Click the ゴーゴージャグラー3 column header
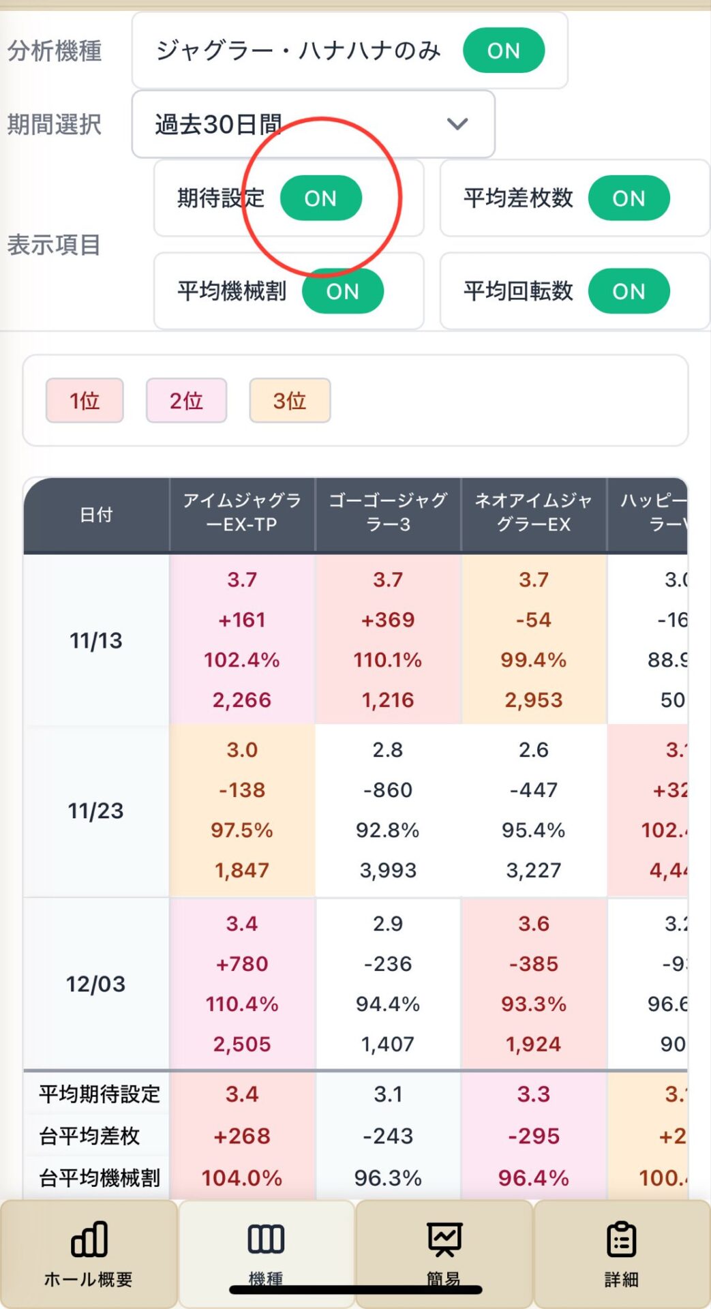This screenshot has height=1309, width=711. pos(388,513)
